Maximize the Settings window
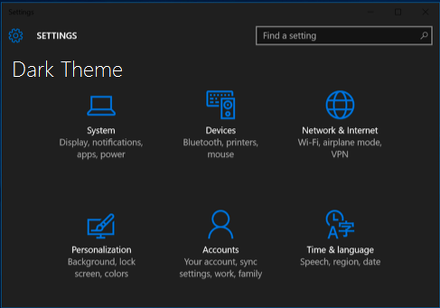The height and width of the screenshot is (308, 440). [x=398, y=12]
